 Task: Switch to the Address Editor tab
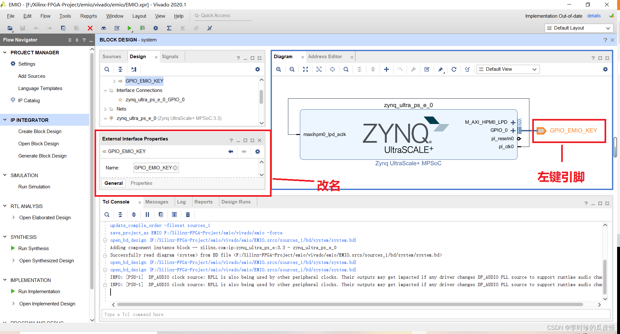pyautogui.click(x=325, y=57)
